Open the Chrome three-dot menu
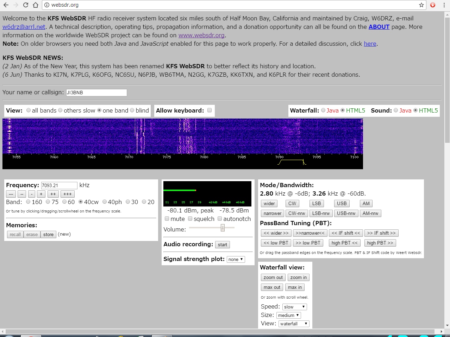The image size is (450, 337). pos(444,5)
